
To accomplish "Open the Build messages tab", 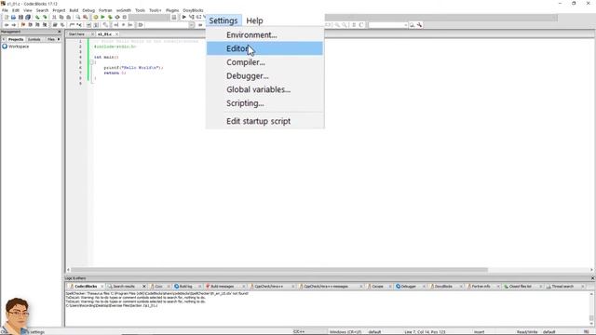I will (222, 287).
